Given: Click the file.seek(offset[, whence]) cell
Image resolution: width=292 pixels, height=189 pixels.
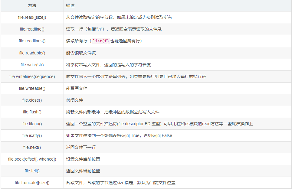Looking at the screenshot, I should pyautogui.click(x=32, y=159).
